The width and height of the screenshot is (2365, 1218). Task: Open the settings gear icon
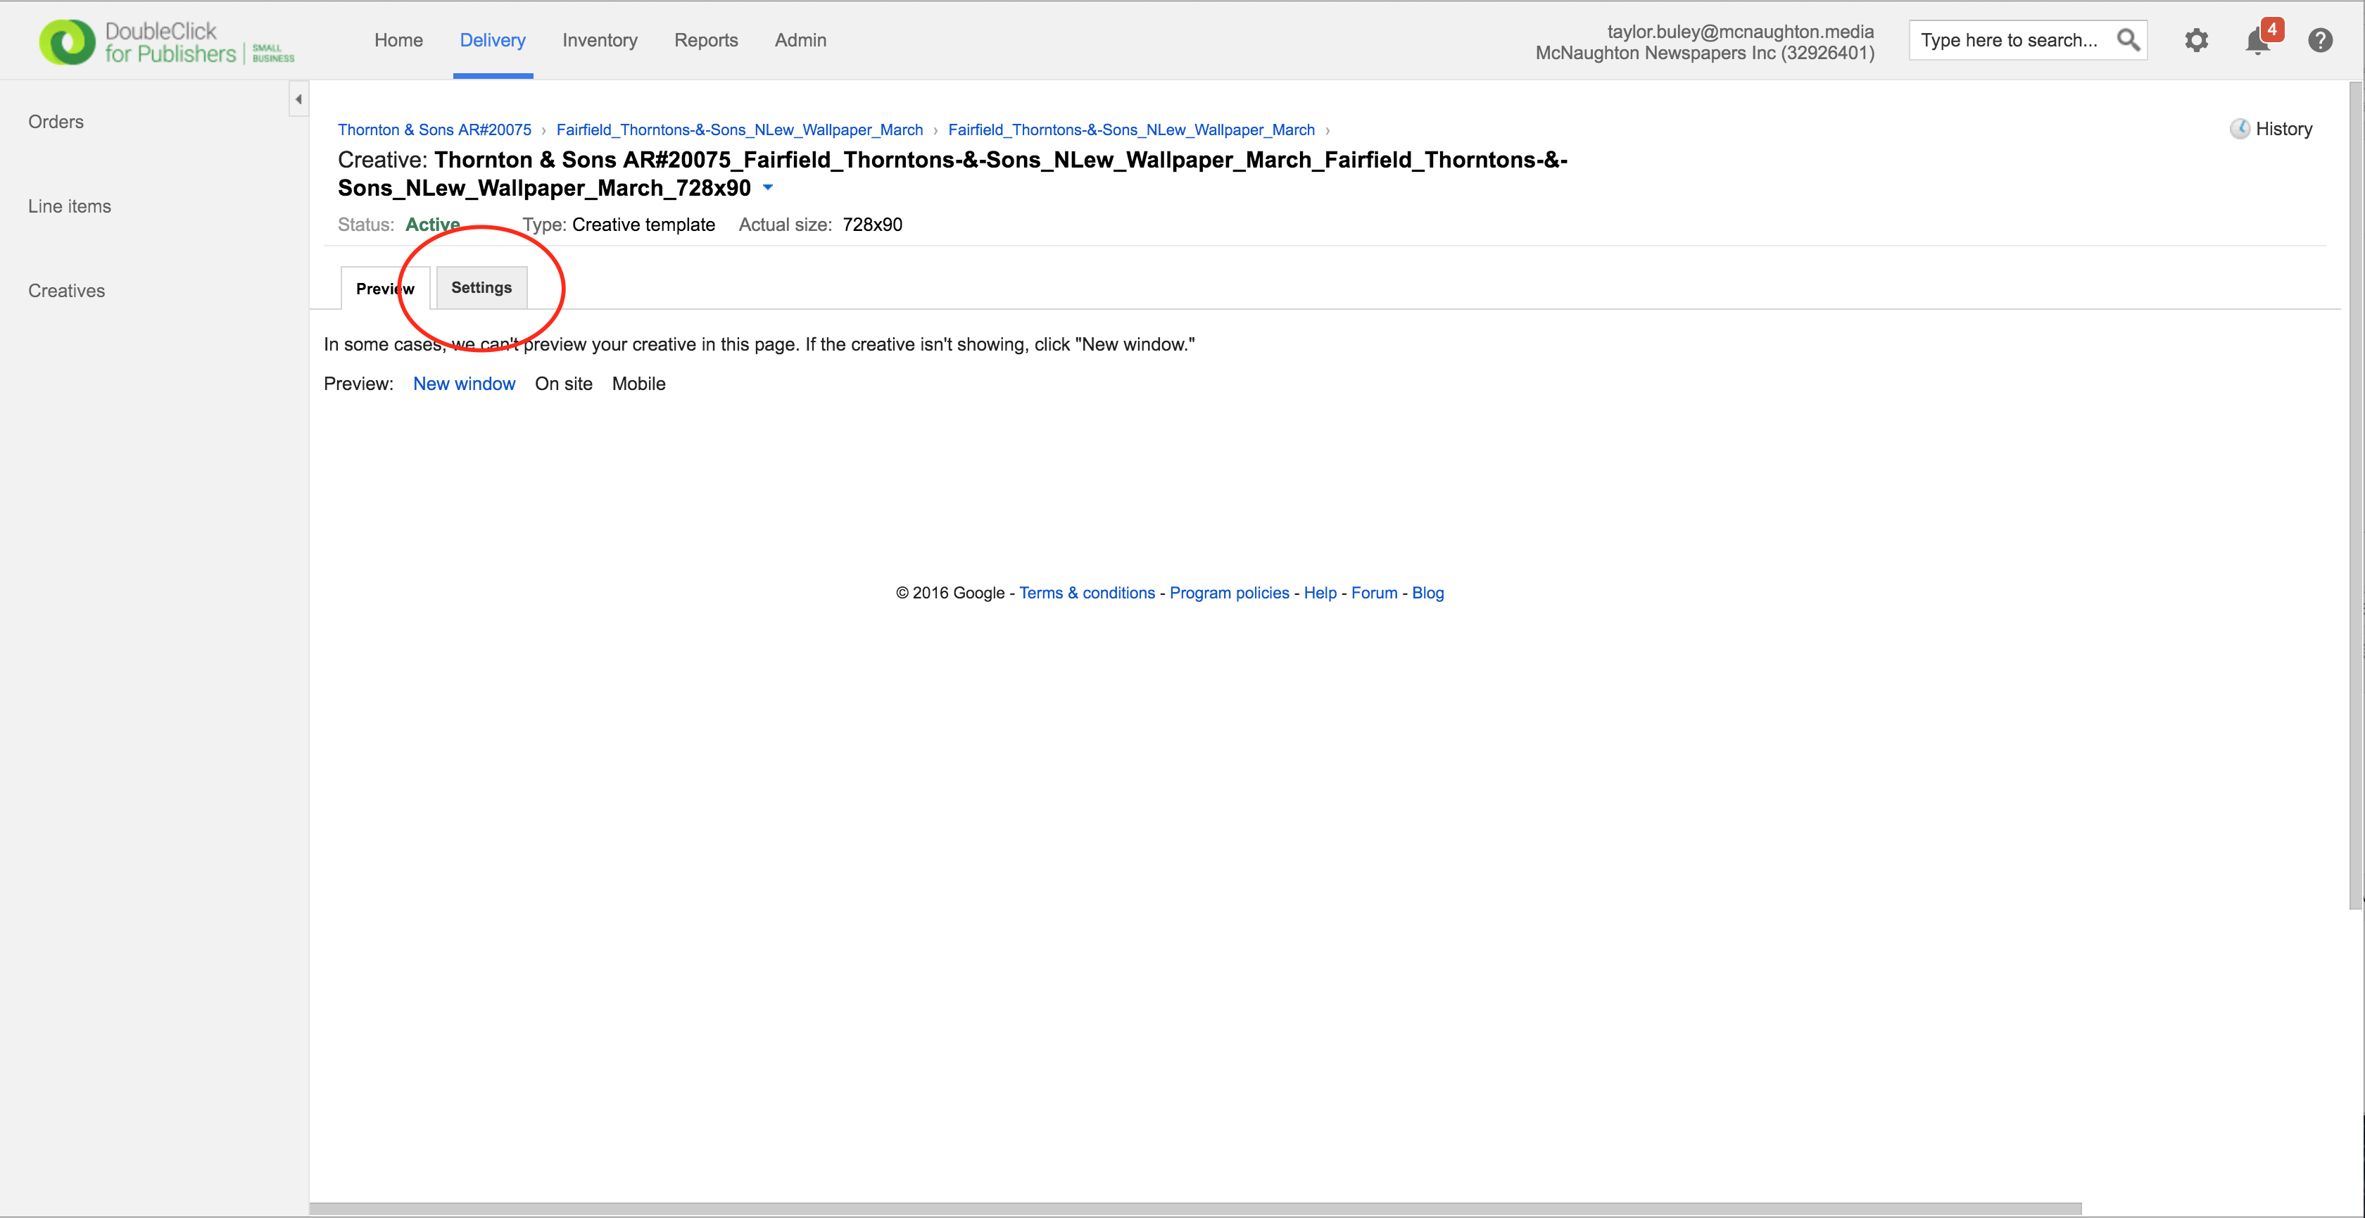[2196, 40]
